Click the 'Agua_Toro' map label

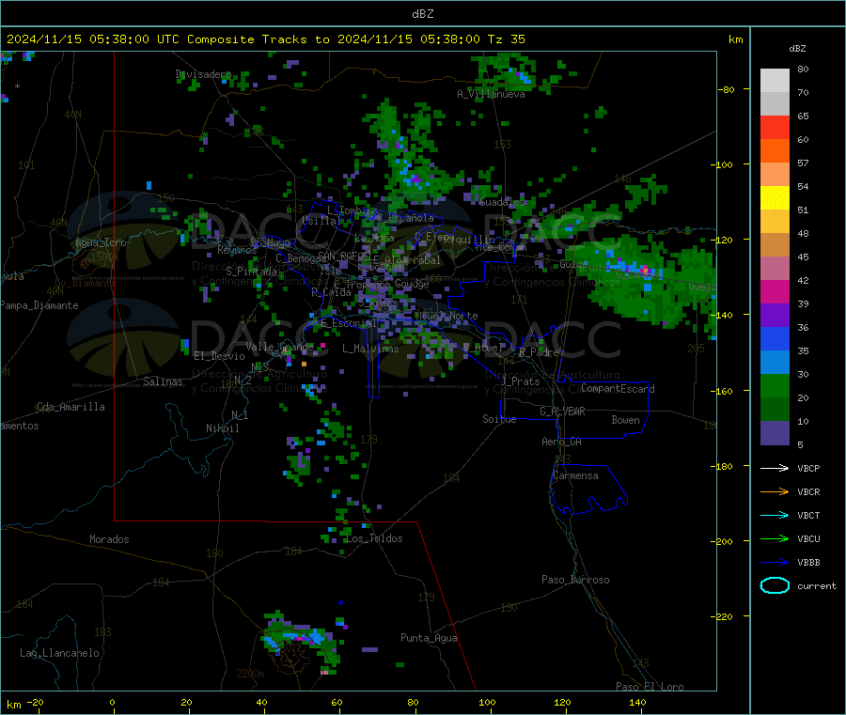pyautogui.click(x=101, y=242)
